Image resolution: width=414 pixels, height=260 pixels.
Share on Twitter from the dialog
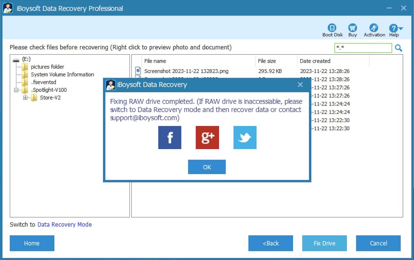(245, 138)
